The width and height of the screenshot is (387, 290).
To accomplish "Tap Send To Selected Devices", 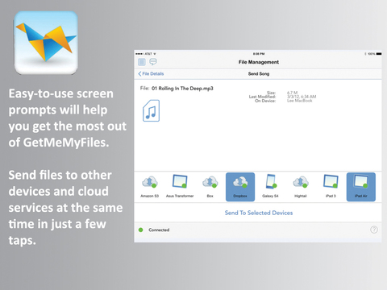I will [x=259, y=213].
